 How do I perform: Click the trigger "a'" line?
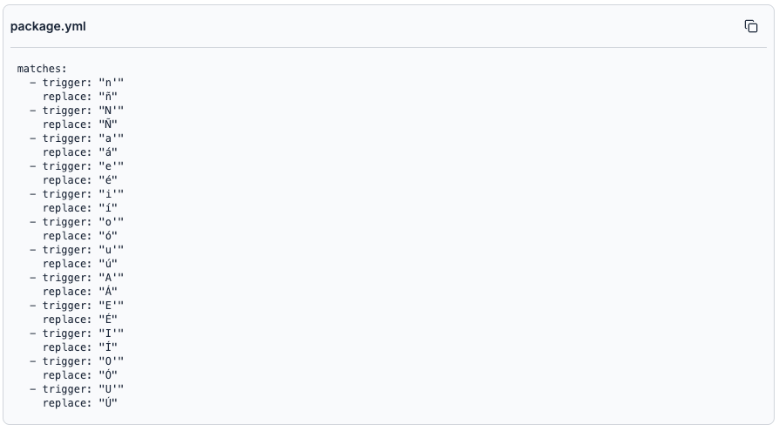pos(77,138)
